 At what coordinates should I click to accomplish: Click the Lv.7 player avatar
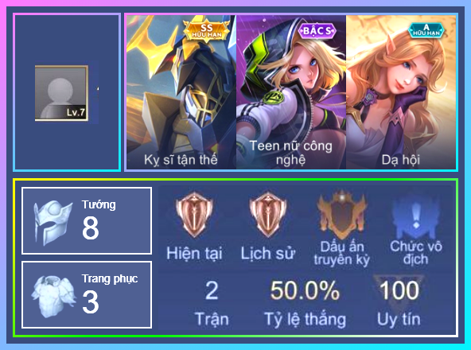pos(61,93)
